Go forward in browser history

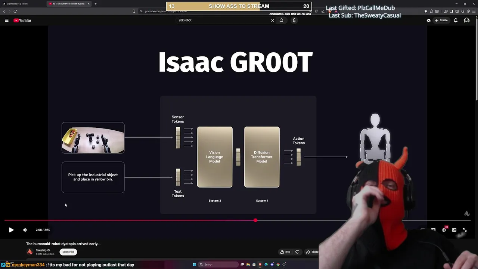tap(9, 11)
